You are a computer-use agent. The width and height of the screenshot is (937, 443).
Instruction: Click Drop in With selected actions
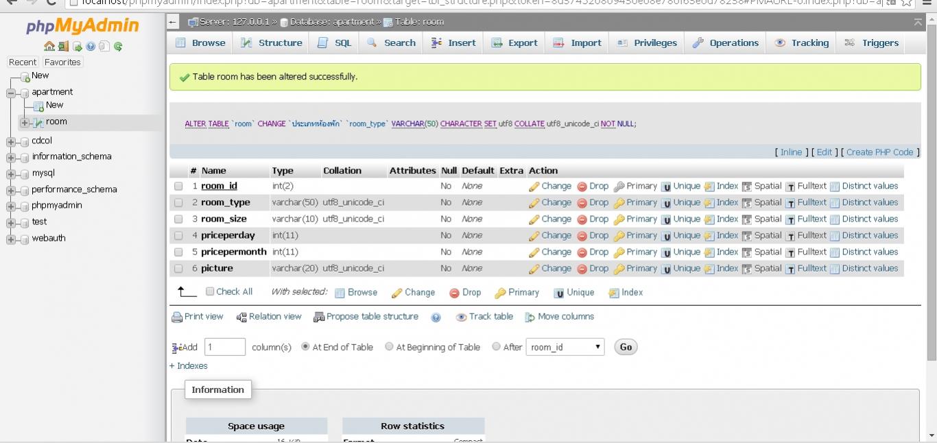465,292
